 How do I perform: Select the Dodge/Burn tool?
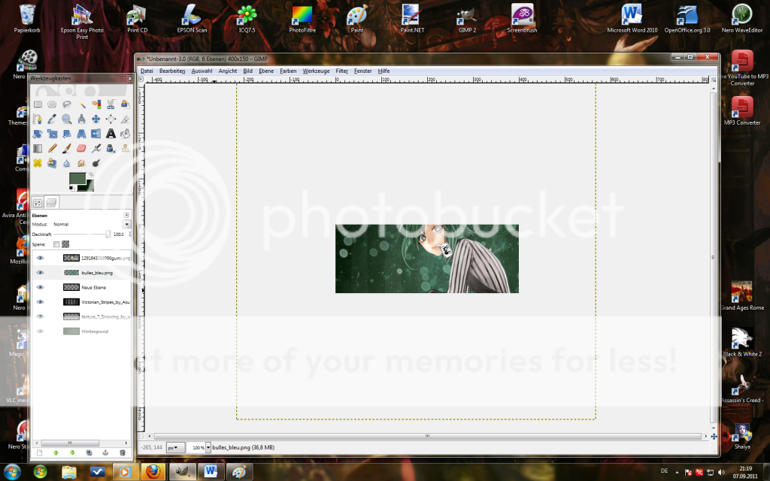point(96,163)
